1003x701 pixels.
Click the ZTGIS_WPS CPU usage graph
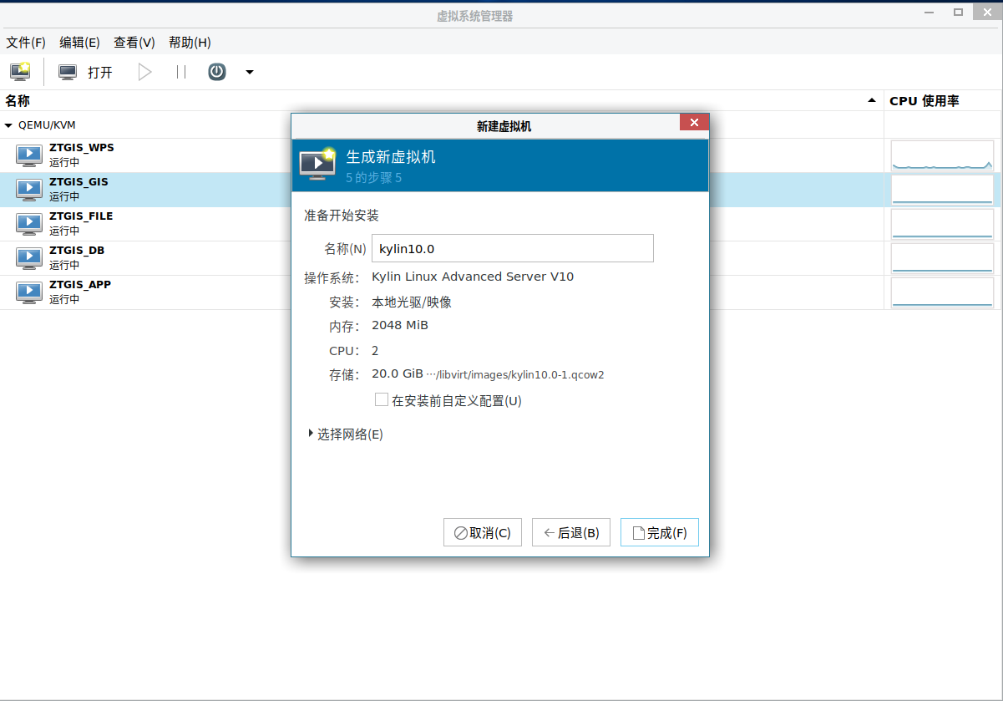(x=942, y=155)
